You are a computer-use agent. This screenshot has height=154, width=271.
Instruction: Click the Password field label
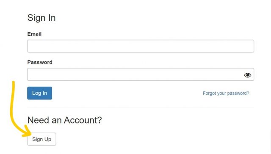40,62
